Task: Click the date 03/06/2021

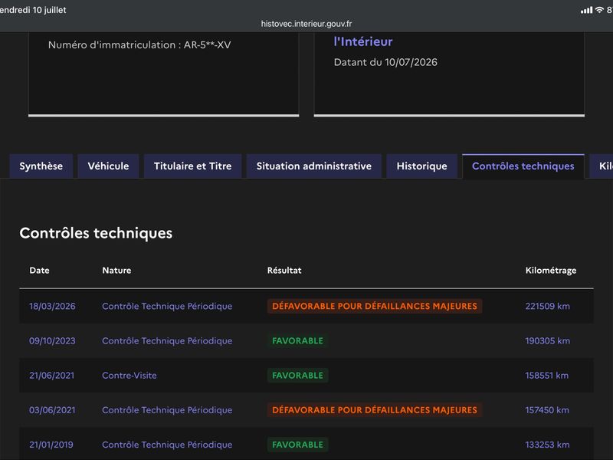Action: [x=52, y=410]
